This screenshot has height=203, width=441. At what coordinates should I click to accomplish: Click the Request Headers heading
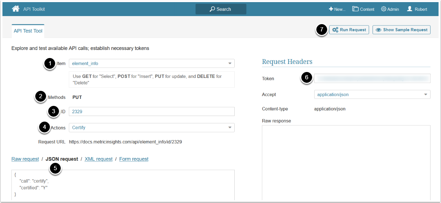287,61
